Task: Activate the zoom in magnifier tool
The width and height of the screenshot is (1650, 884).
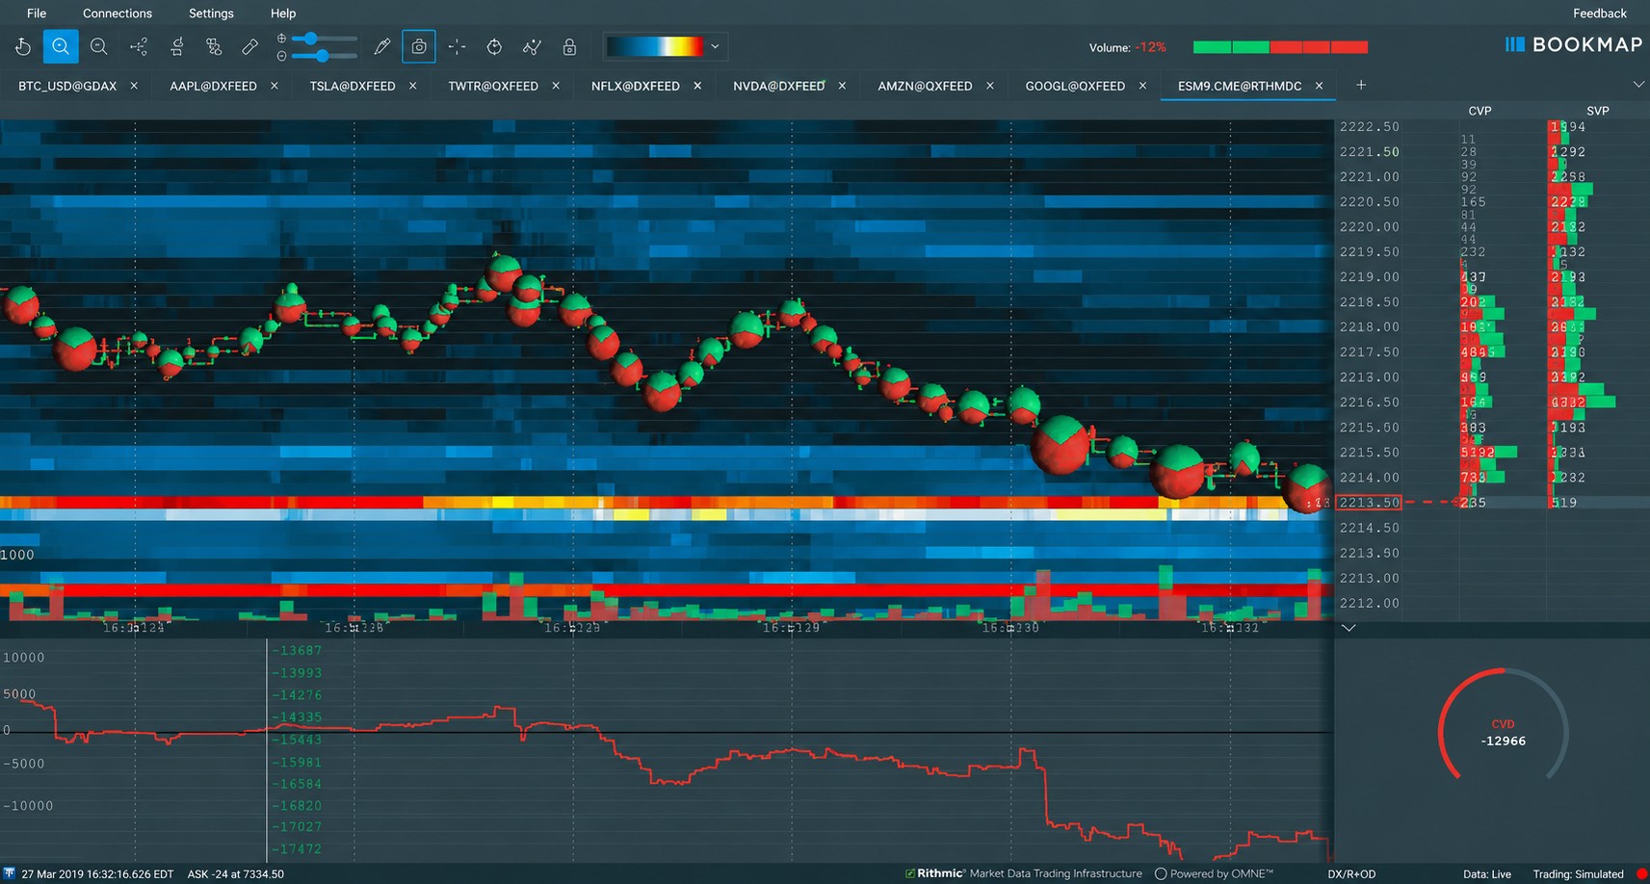Action: [61, 46]
